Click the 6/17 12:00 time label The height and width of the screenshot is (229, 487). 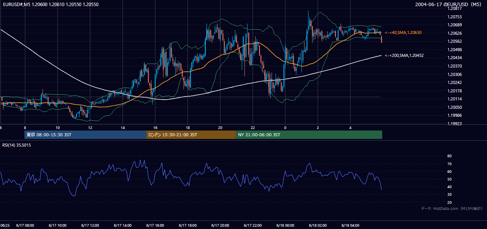90,225
